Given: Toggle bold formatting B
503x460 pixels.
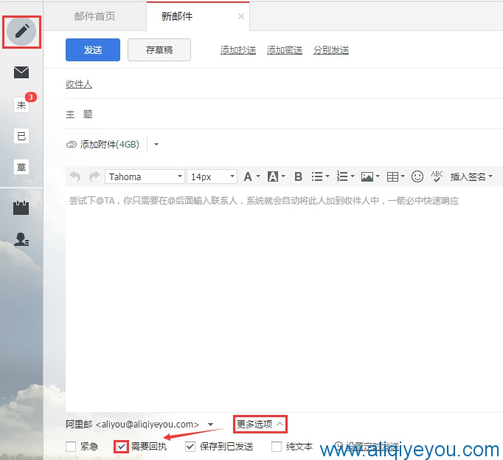Looking at the screenshot, I should (298, 176).
